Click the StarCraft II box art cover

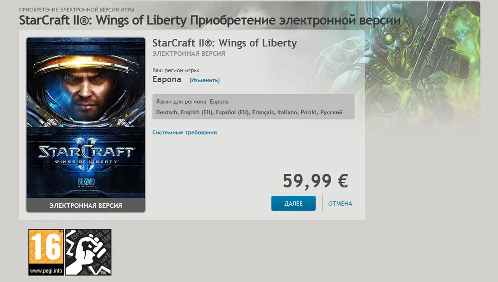click(x=86, y=118)
